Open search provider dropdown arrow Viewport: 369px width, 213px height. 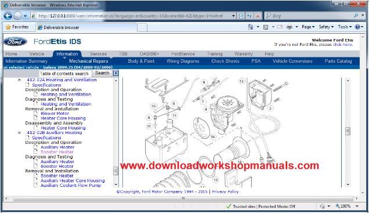pos(363,16)
